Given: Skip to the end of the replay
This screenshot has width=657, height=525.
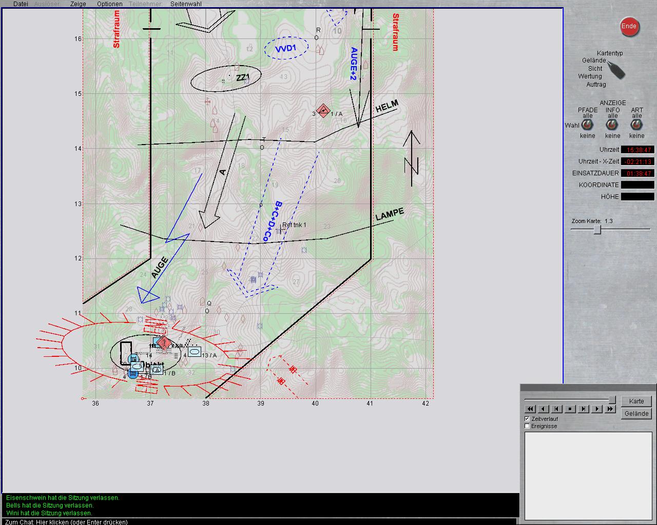Looking at the screenshot, I should [584, 409].
